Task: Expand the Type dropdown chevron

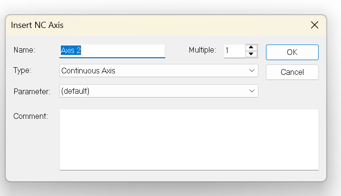Action: pos(252,71)
